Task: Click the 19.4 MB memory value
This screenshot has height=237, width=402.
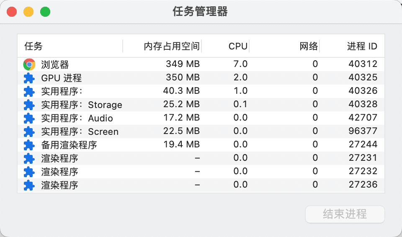Action: pyautogui.click(x=181, y=144)
